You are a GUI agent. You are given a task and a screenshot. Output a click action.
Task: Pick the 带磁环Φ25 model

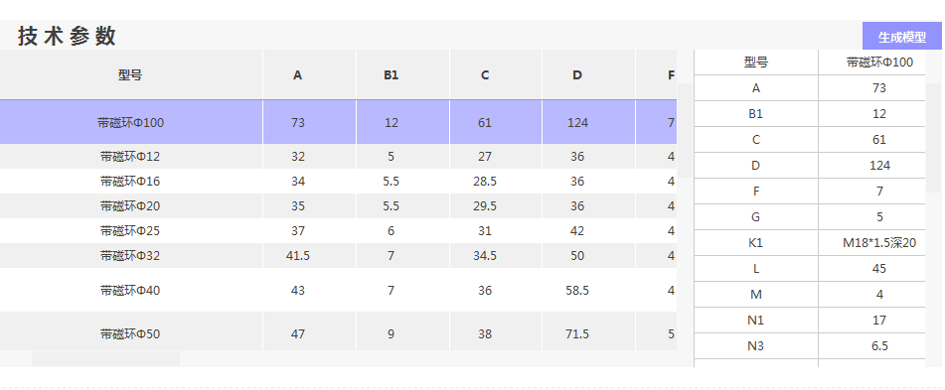[x=338, y=230]
